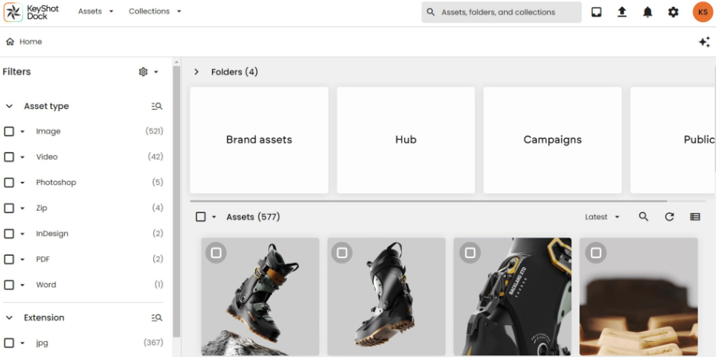Viewport: 716px width, 357px height.
Task: Switch assets to list view
Action: click(695, 217)
